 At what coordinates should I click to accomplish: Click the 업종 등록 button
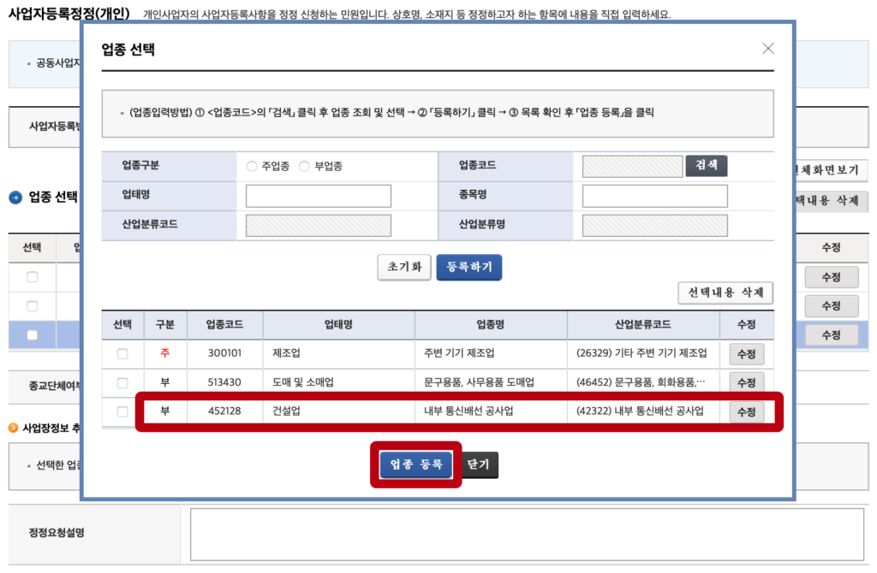click(415, 464)
